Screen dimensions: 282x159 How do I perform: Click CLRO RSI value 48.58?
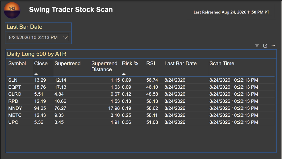point(152,94)
